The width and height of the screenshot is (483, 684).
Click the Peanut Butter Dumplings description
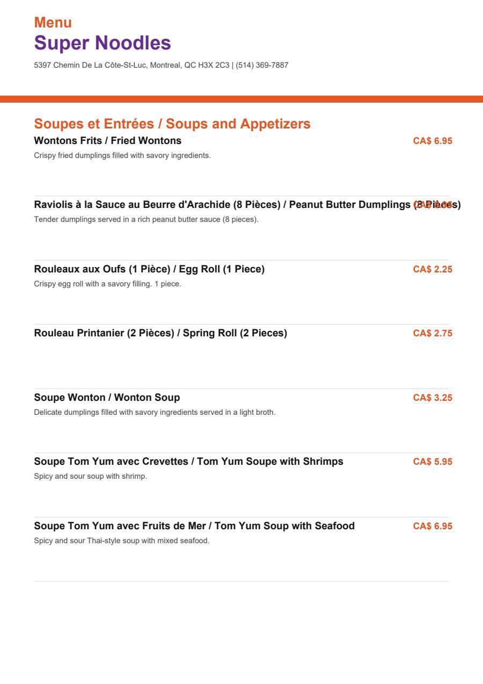(146, 220)
